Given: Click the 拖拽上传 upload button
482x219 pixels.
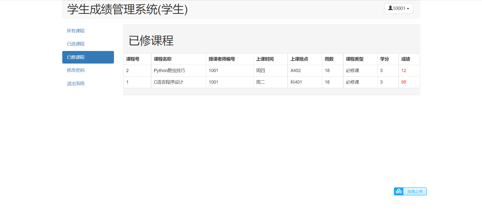Looking at the screenshot, I should click(415, 191).
